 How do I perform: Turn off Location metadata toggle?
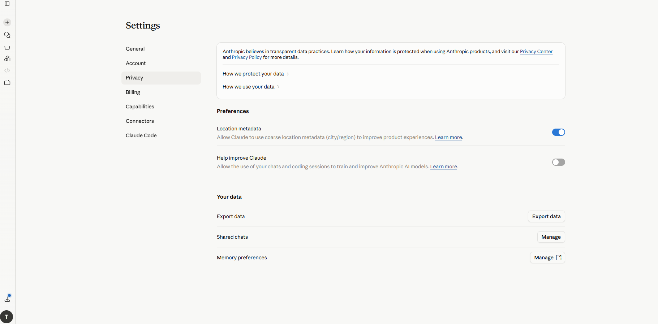tap(558, 132)
